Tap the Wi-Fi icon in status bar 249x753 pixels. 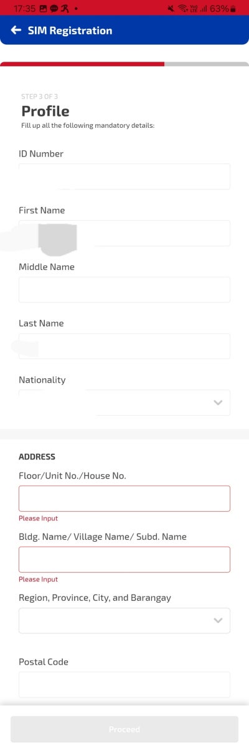click(183, 9)
